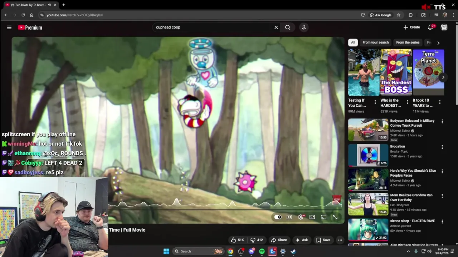Share the video
458x257 pixels.
(279, 240)
